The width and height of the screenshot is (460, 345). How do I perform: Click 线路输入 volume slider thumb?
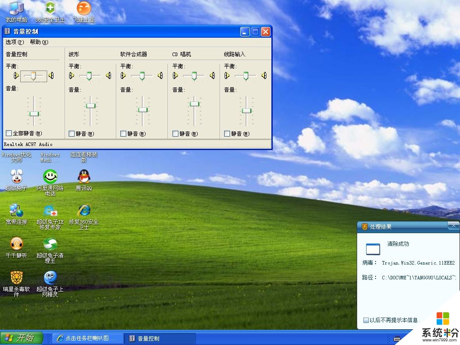pos(247,111)
